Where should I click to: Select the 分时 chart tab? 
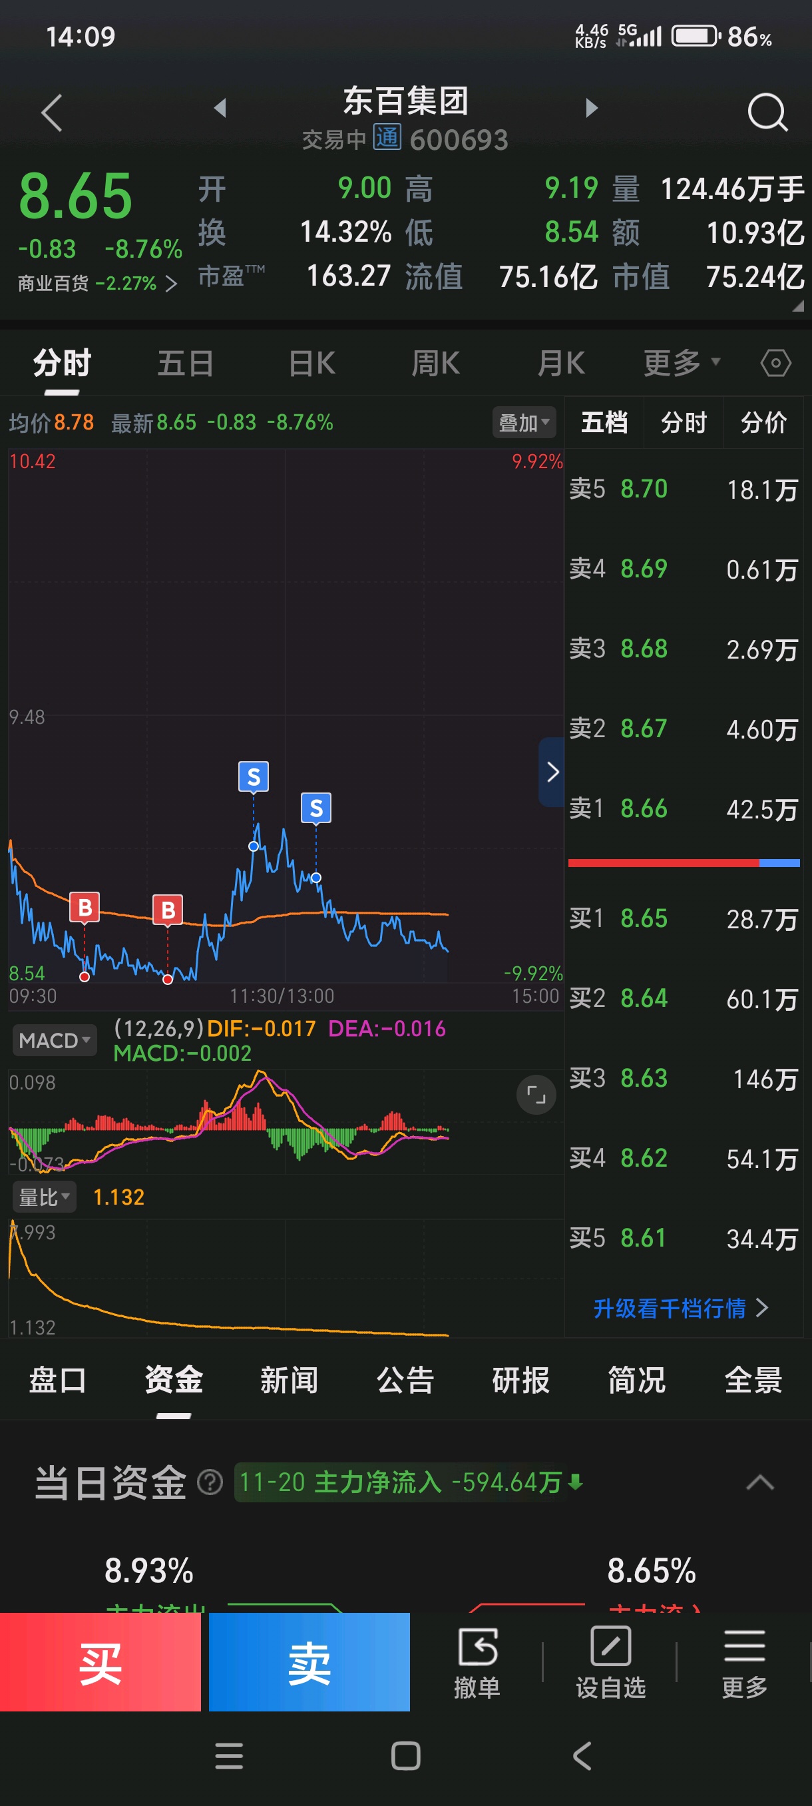point(63,363)
